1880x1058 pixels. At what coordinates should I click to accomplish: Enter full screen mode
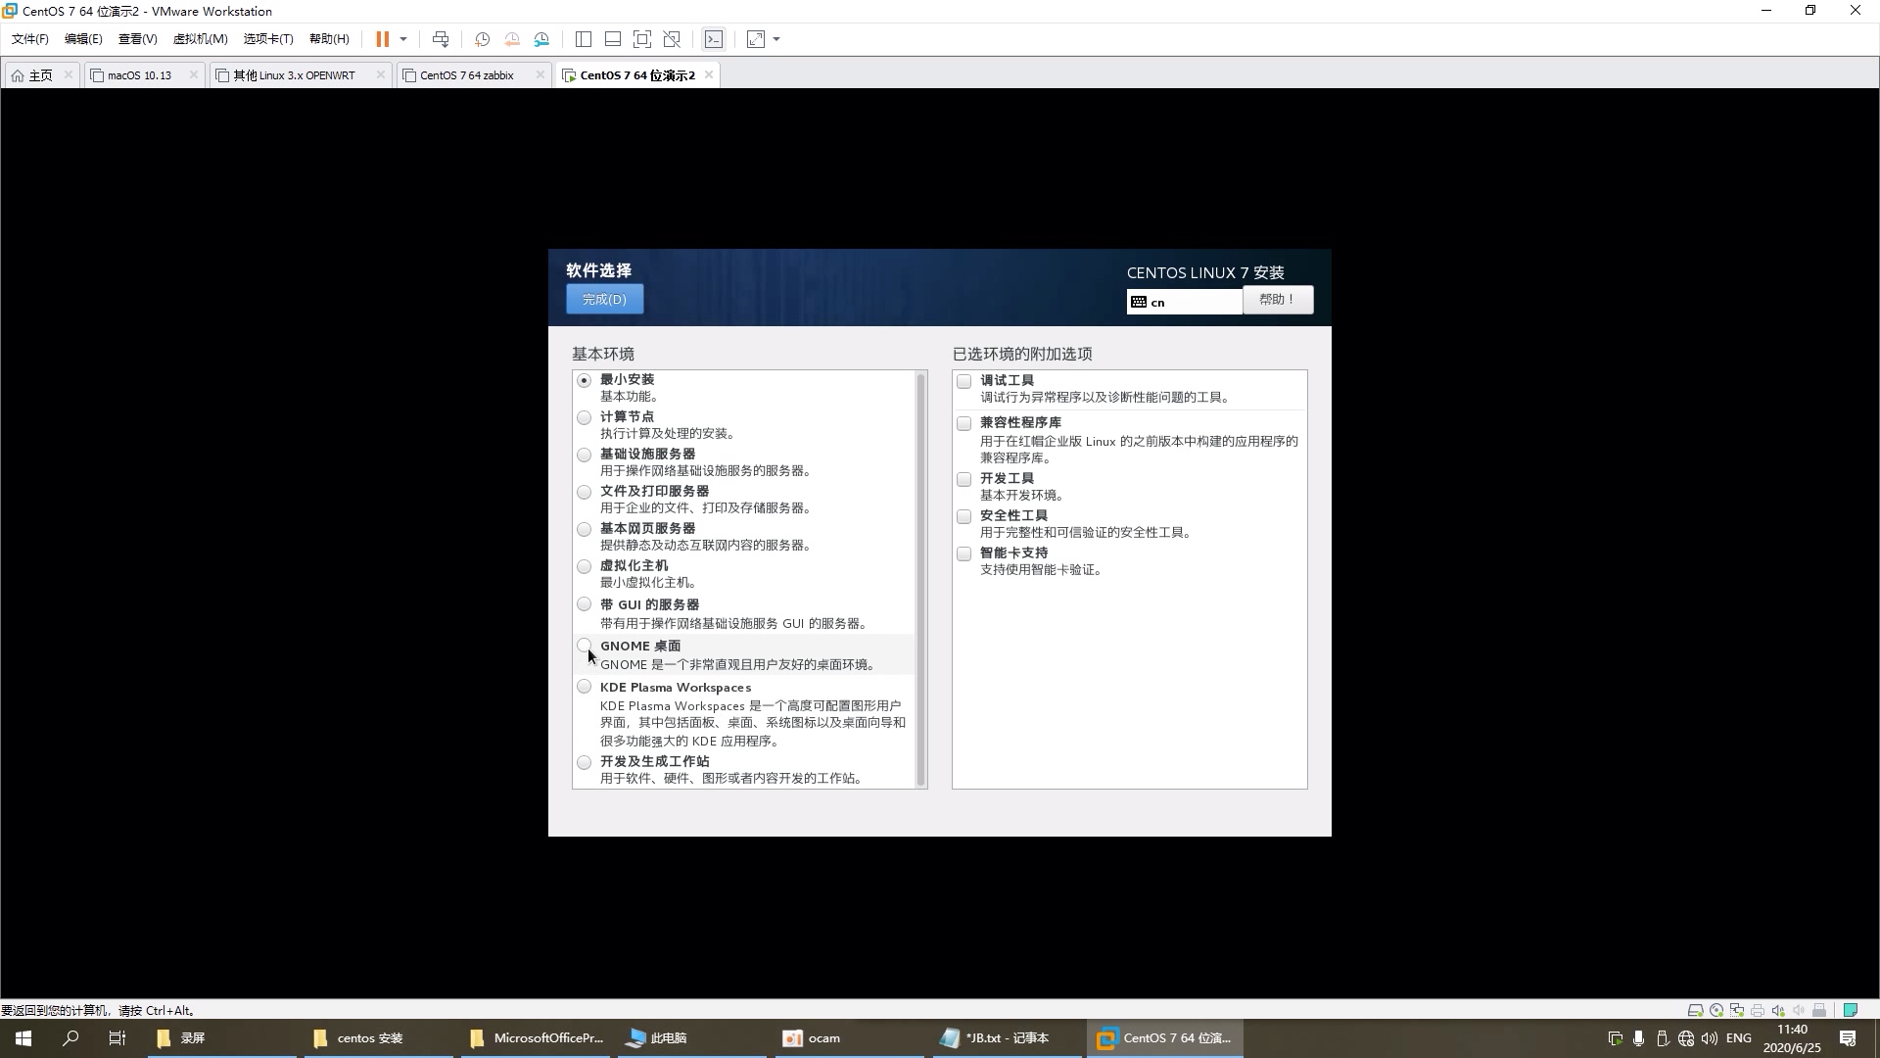coord(642,39)
